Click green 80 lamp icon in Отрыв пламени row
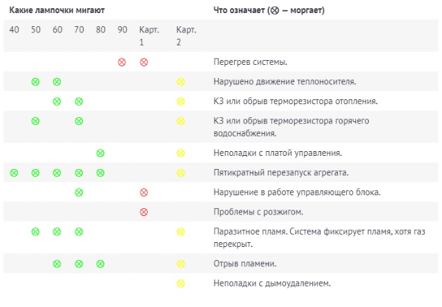442x307 pixels. (x=100, y=264)
